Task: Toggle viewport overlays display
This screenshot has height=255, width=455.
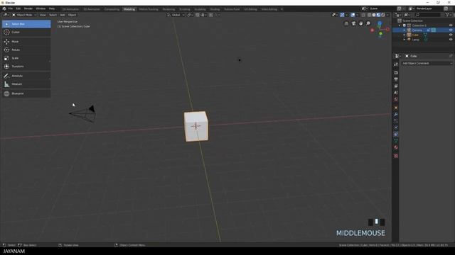Action: 353,15
